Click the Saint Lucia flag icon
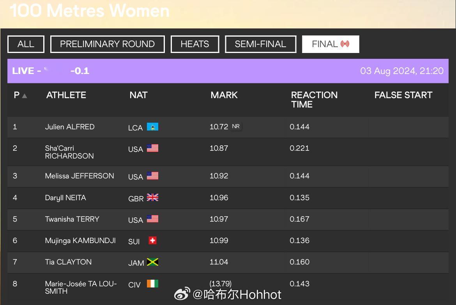 point(152,127)
